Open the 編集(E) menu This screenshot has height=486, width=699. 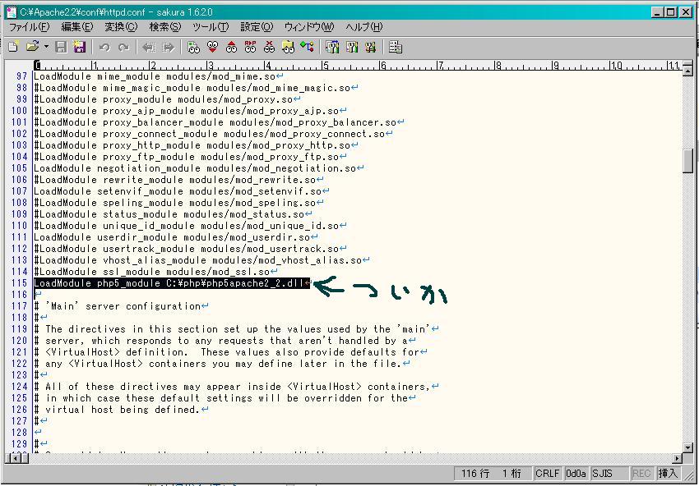coord(77,27)
